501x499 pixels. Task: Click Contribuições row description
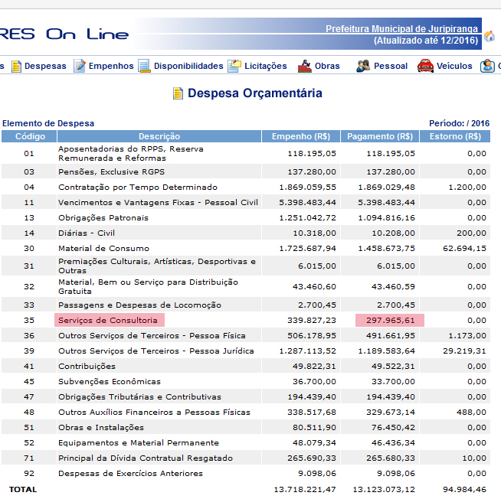[x=87, y=366]
